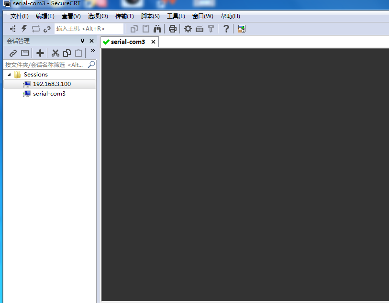
Task: Collapse the Sessions folder tree
Action: 9,75
